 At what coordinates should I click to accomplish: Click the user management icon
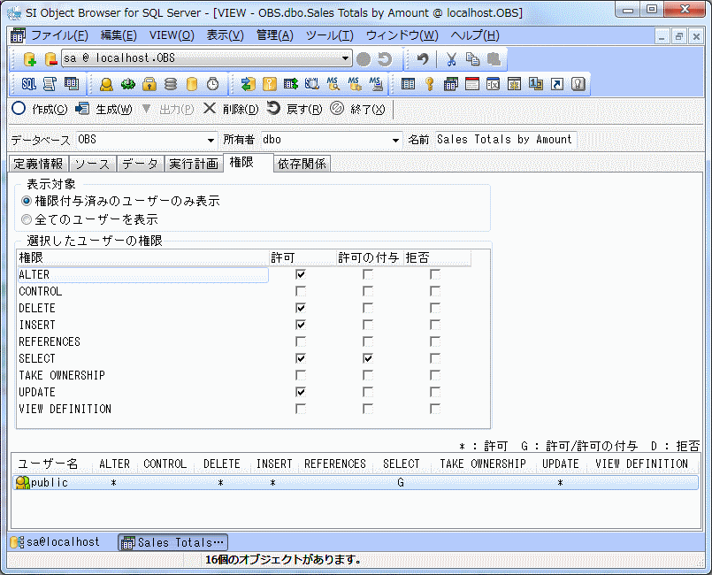tap(106, 84)
